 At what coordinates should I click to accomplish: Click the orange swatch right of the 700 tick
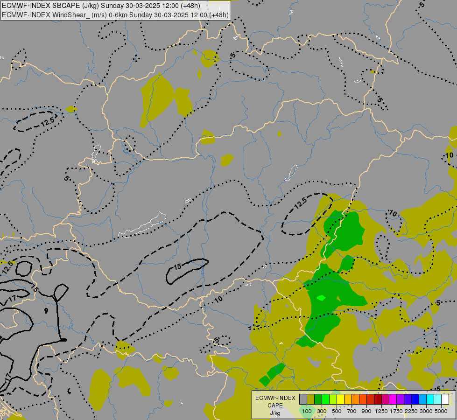click(356, 399)
